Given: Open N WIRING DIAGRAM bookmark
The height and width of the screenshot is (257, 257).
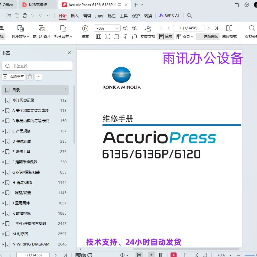Looking at the screenshot, I should 35,244.
